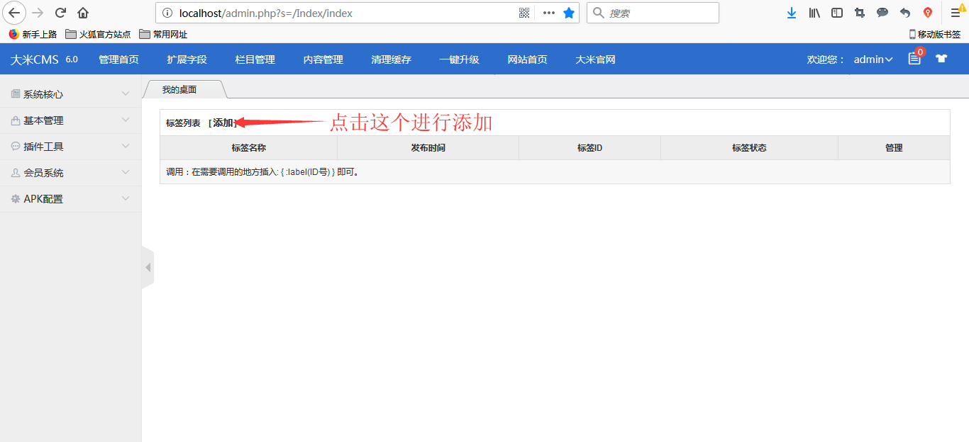
Task: Click the APK配置 gear icon
Action: click(x=16, y=199)
